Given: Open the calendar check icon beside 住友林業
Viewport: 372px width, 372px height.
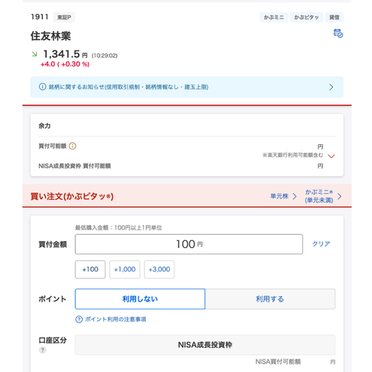Looking at the screenshot, I should click(338, 33).
